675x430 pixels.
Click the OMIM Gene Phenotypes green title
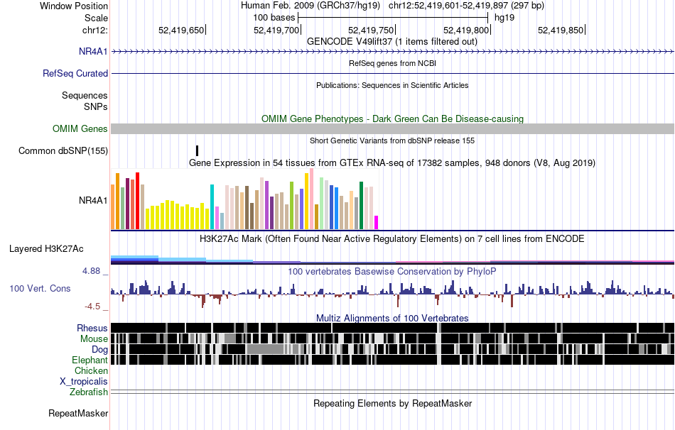tap(393, 118)
